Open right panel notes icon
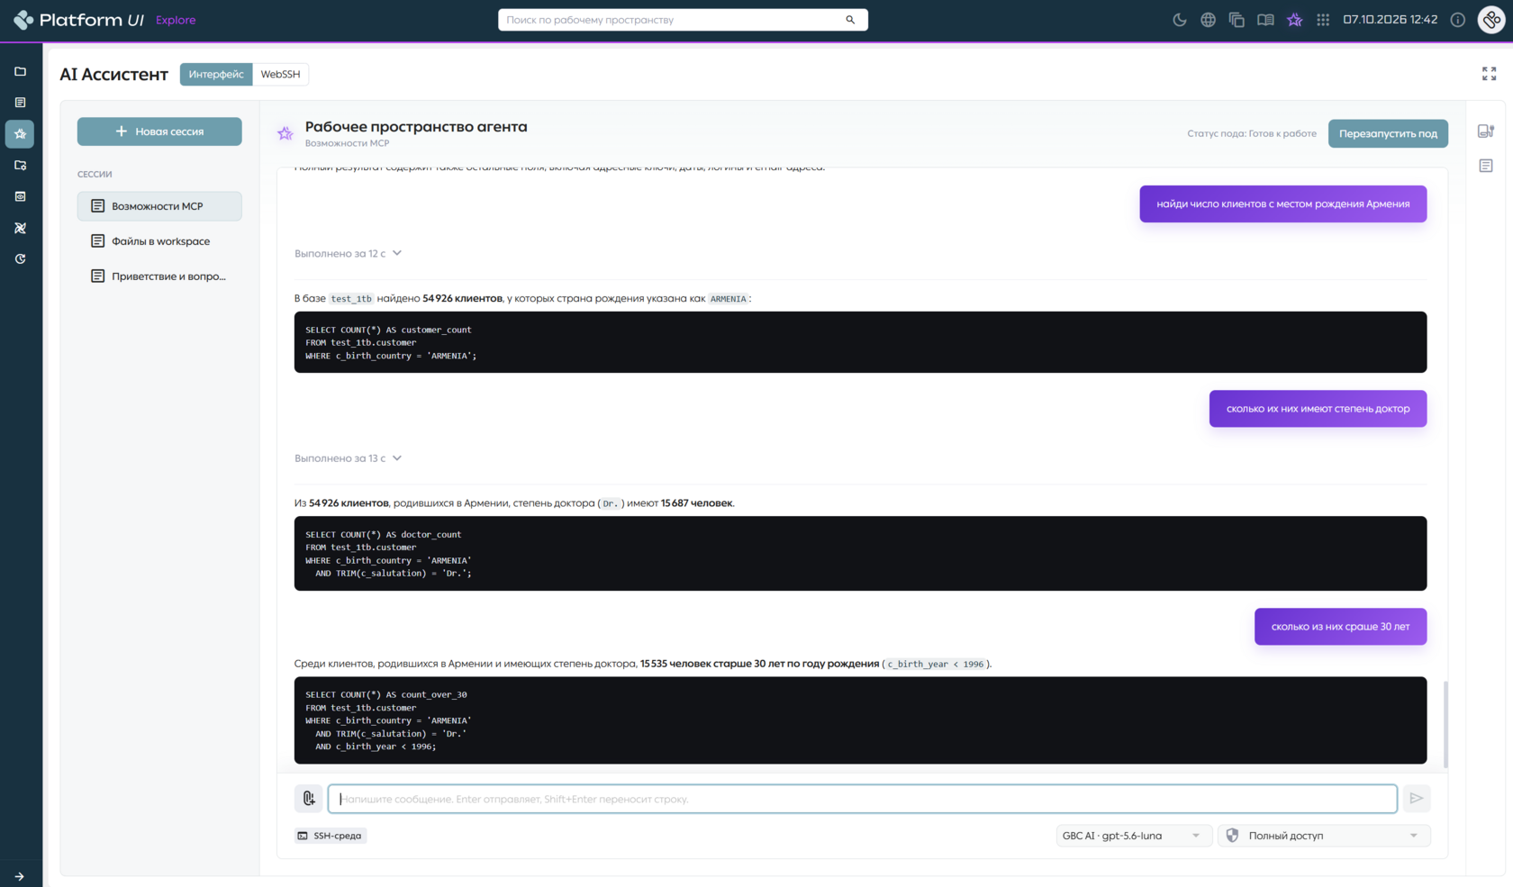Viewport: 1513px width, 887px height. (1486, 166)
